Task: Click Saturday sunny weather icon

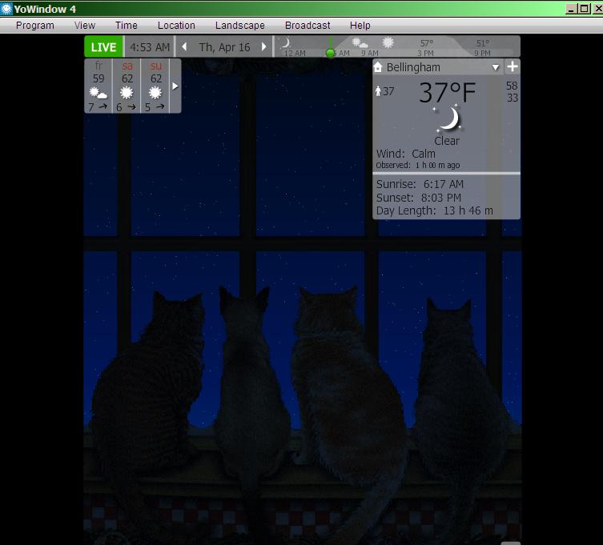Action: coord(127,93)
